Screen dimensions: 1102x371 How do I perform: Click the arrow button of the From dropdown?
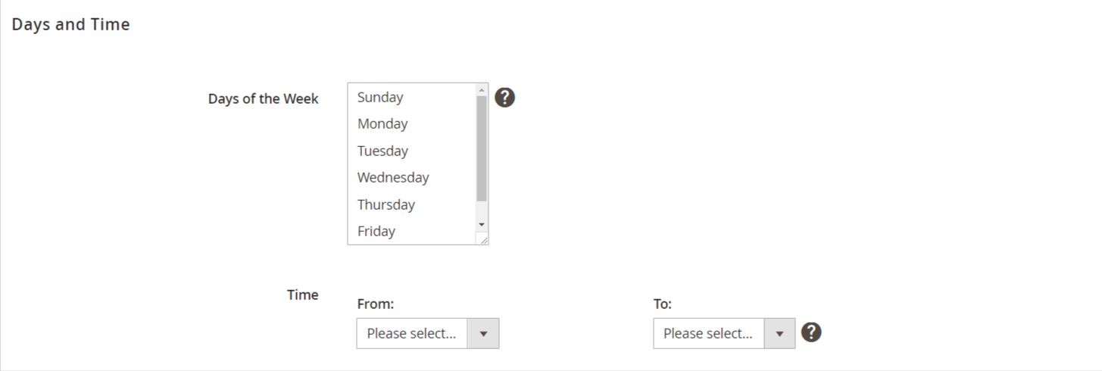point(483,333)
